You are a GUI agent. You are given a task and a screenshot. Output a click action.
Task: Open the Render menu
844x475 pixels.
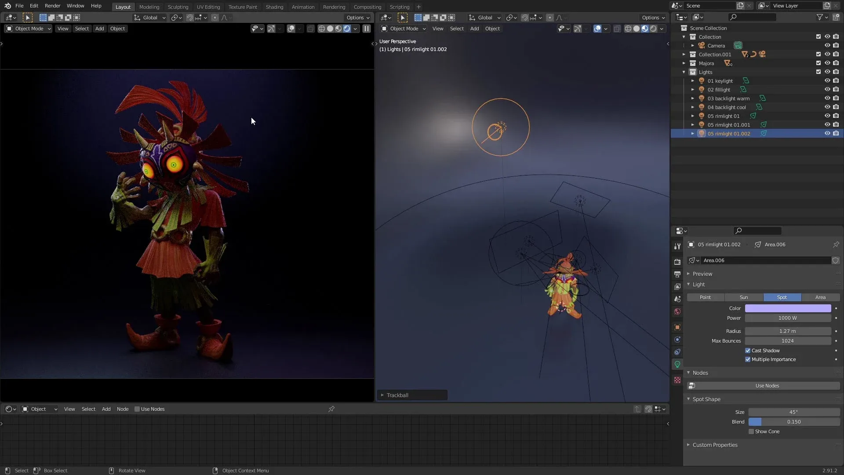point(52,6)
